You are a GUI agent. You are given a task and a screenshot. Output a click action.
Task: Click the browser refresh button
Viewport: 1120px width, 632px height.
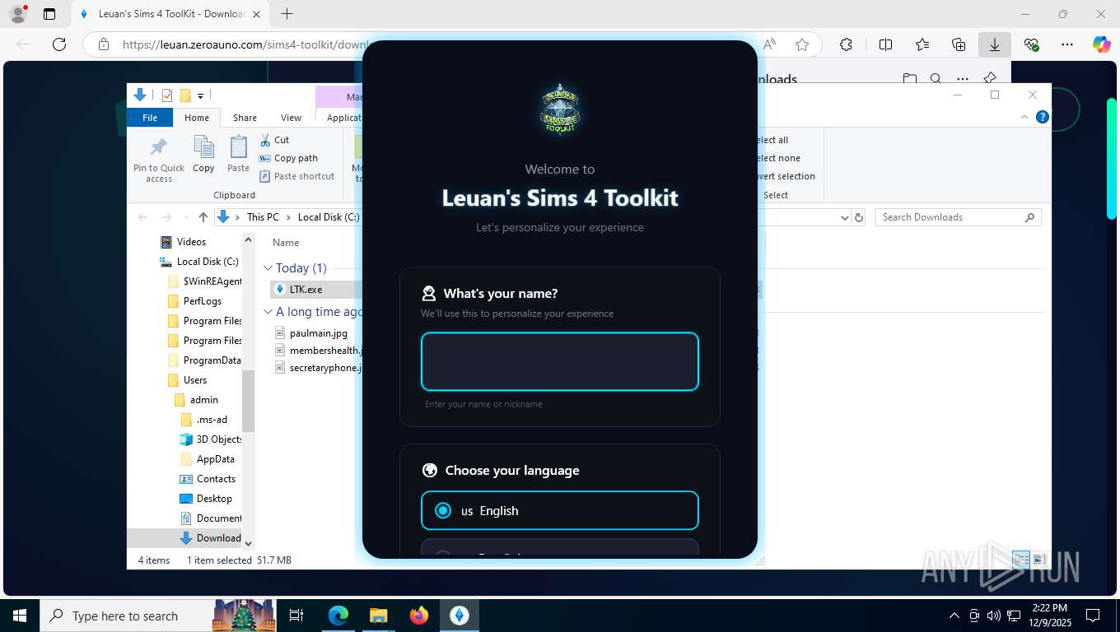point(58,44)
